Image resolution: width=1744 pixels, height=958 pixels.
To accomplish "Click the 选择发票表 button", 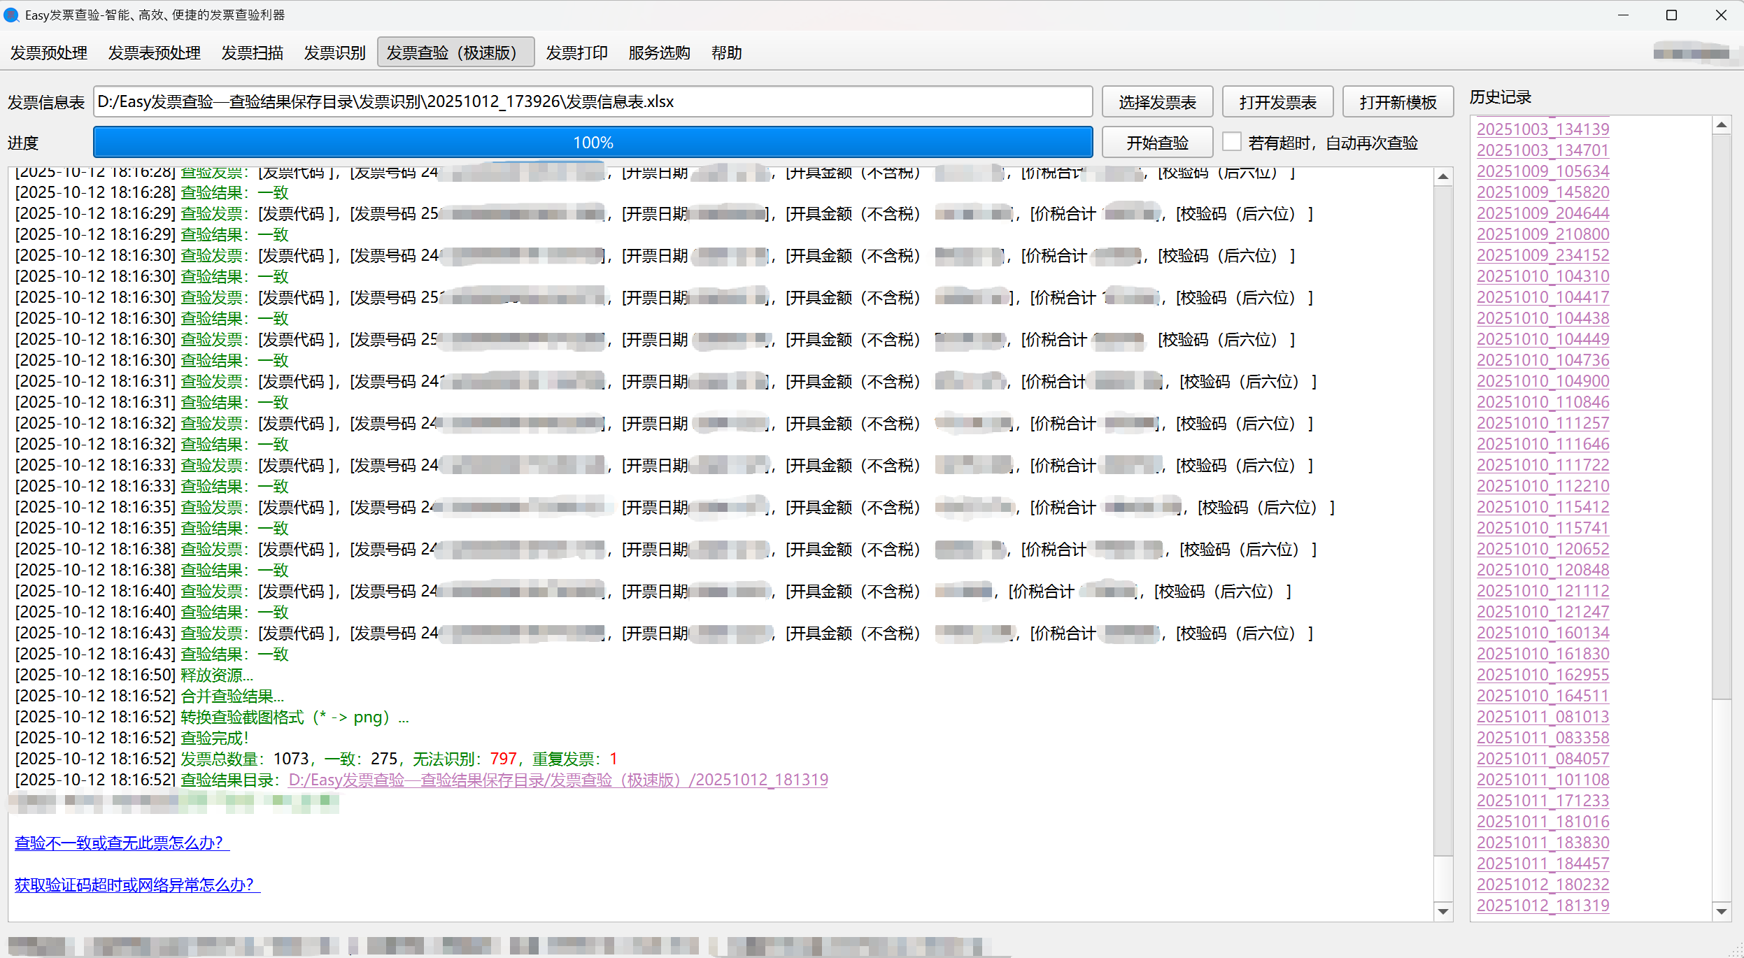I will coord(1157,102).
